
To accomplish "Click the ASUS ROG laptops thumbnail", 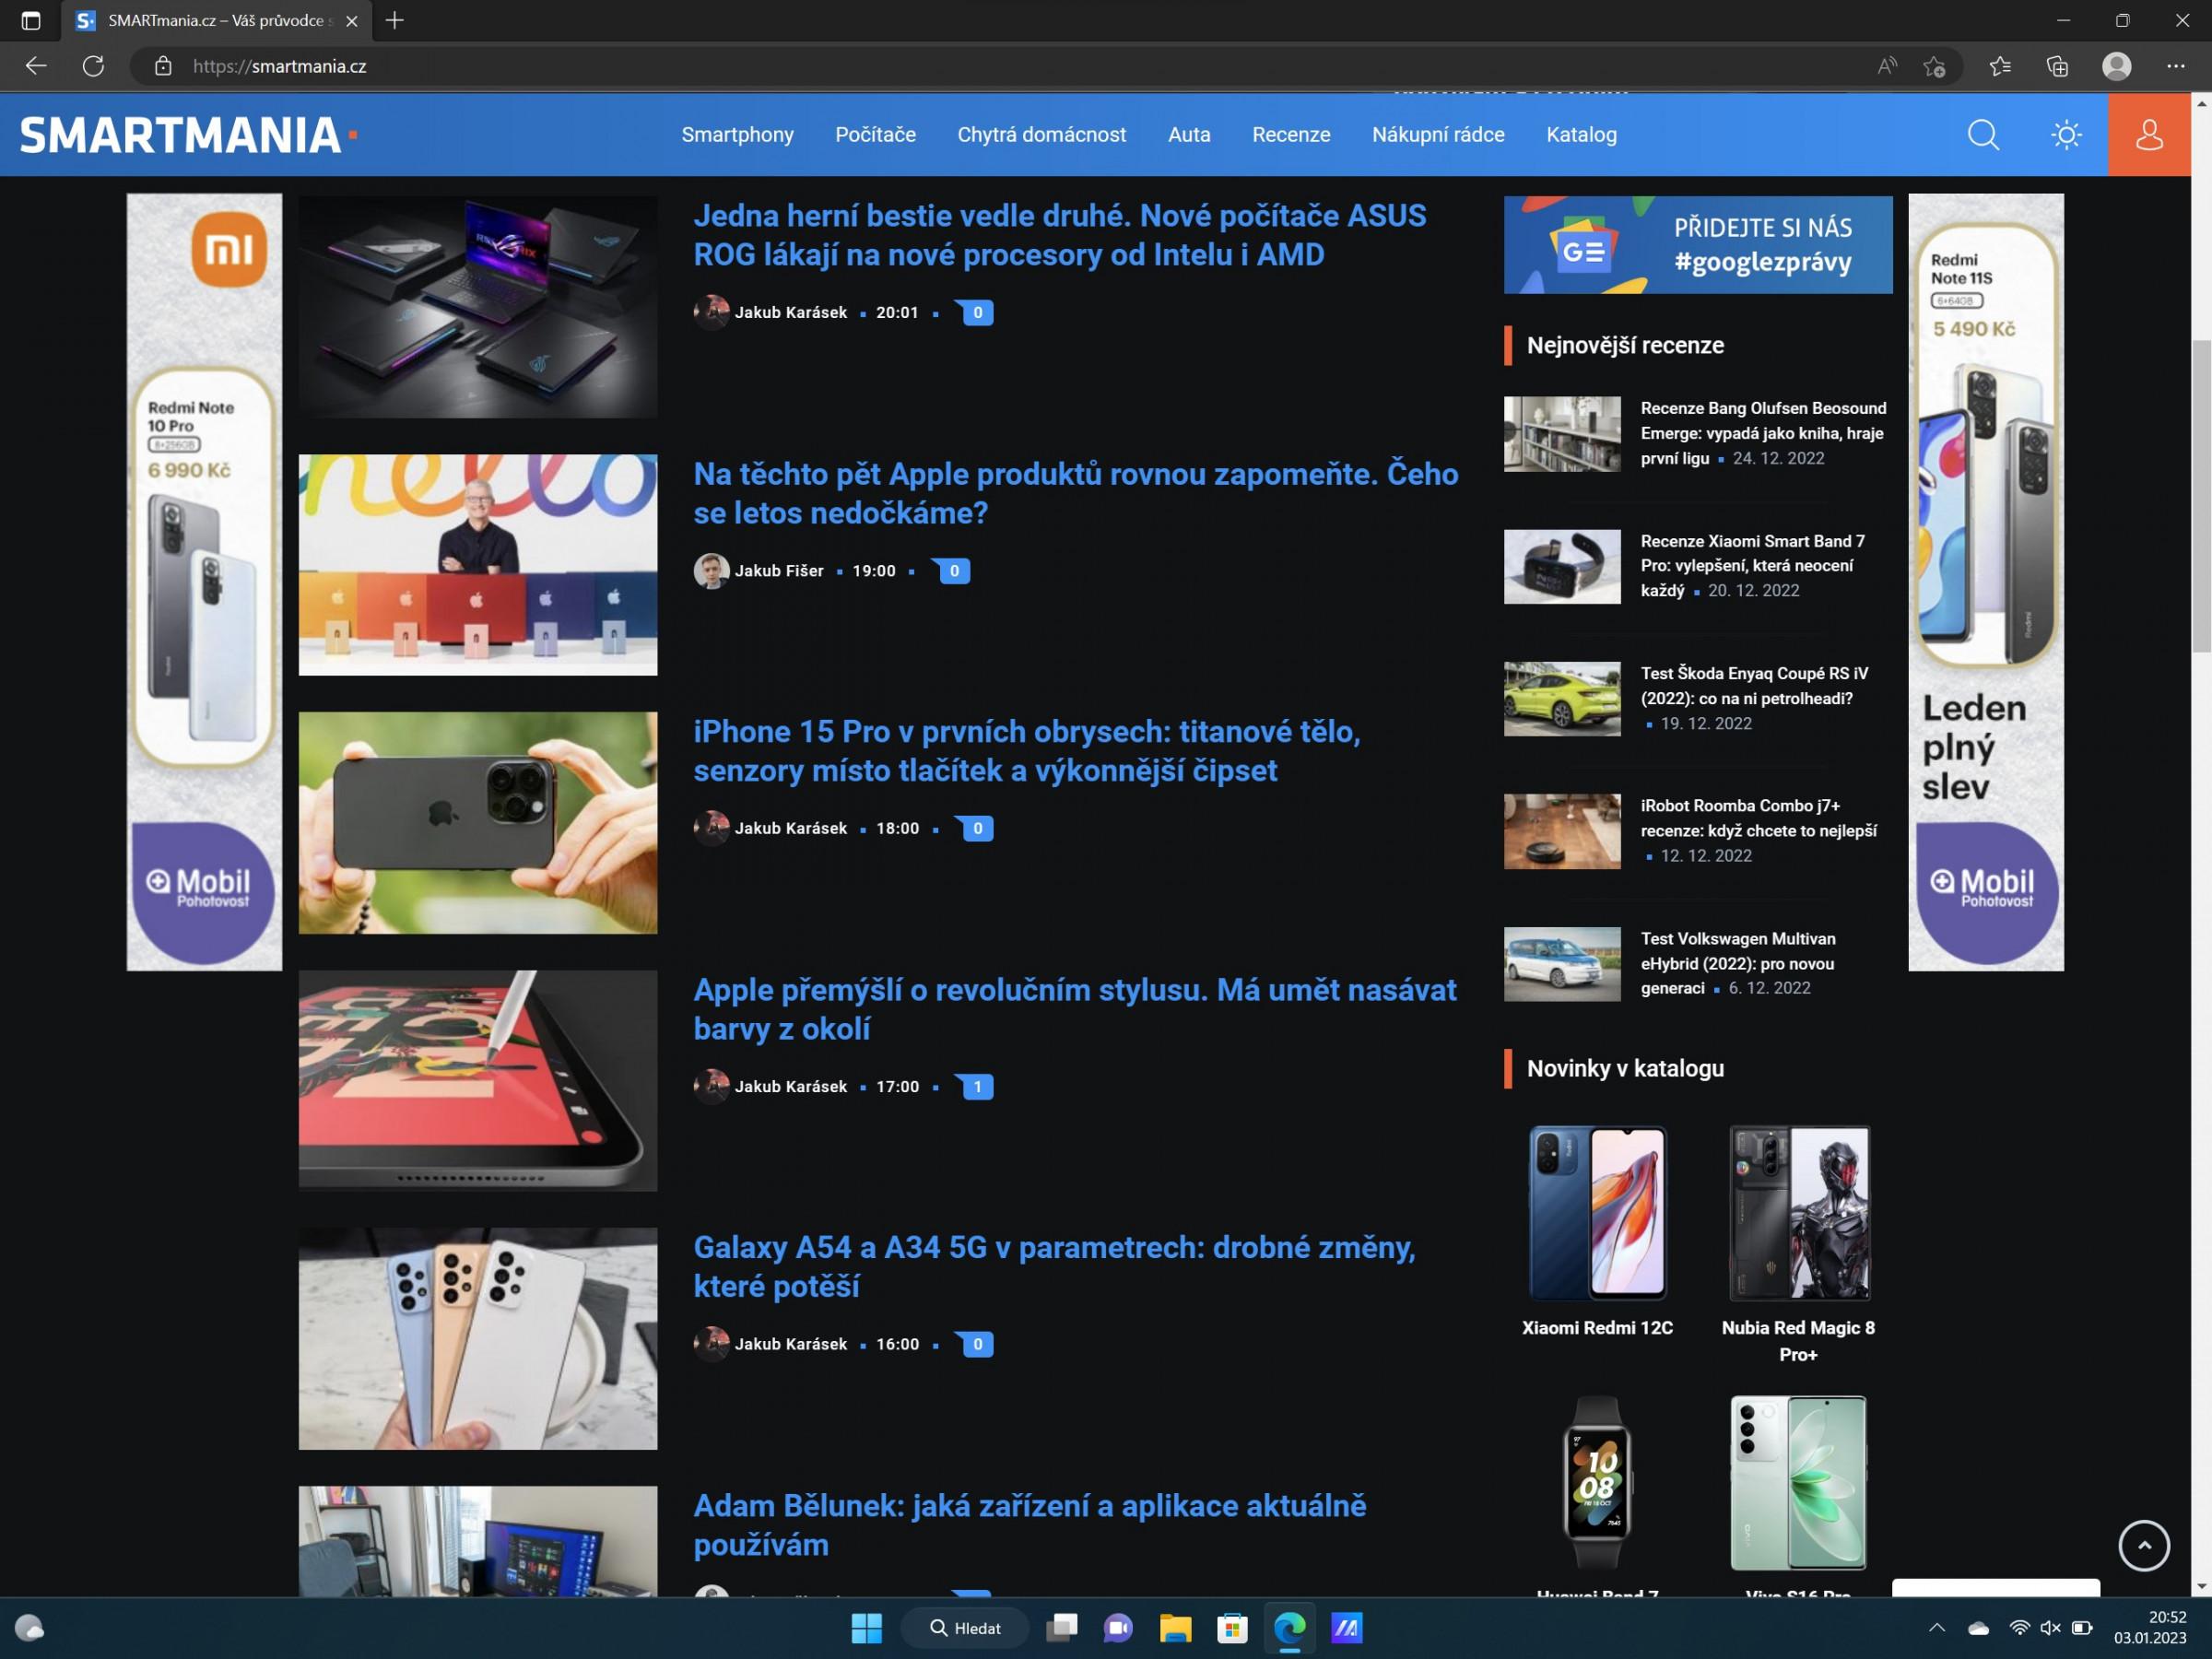I will click(478, 306).
